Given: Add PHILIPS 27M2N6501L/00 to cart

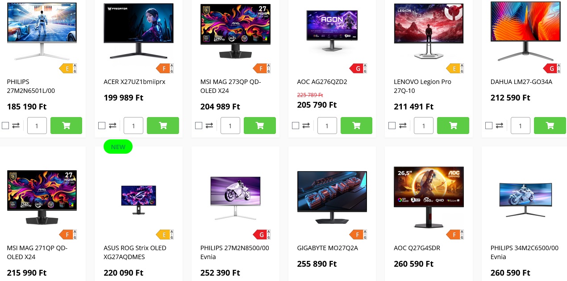Looking at the screenshot, I should 66,126.
